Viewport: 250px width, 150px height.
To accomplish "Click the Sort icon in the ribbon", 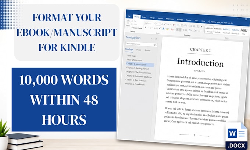I will coord(198,26).
